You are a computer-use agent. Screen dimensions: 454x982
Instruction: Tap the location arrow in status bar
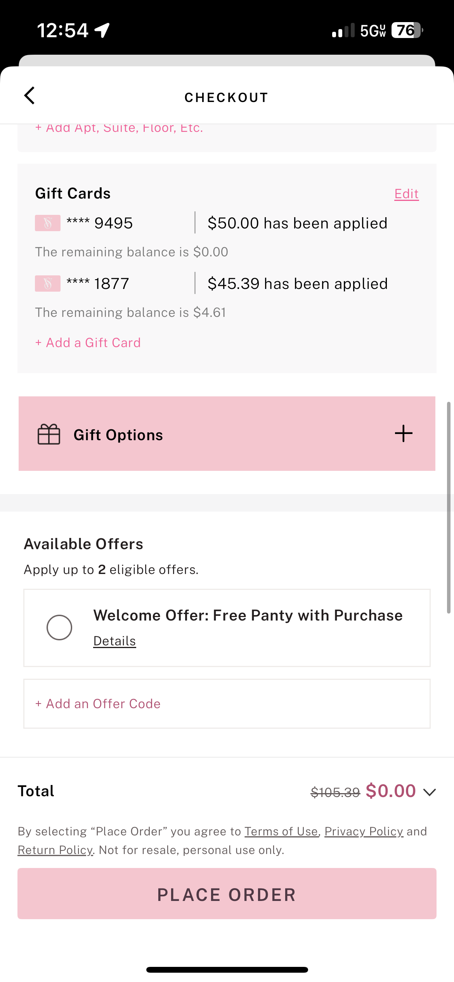[102, 30]
